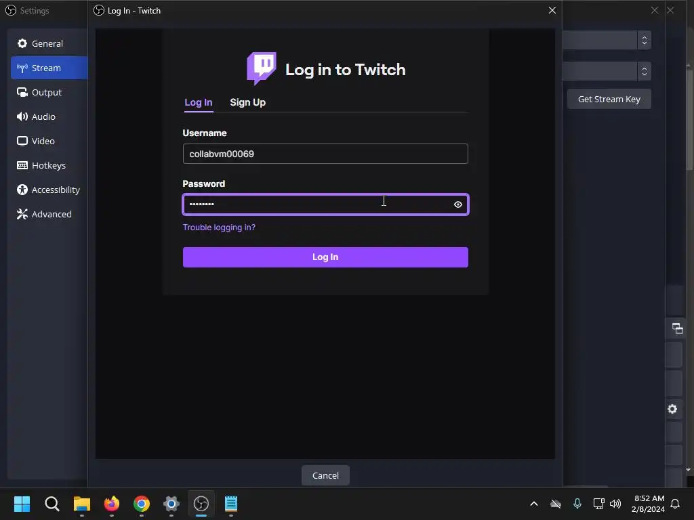Image resolution: width=694 pixels, height=520 pixels.
Task: Open Google Chrome from taskbar
Action: click(142, 504)
